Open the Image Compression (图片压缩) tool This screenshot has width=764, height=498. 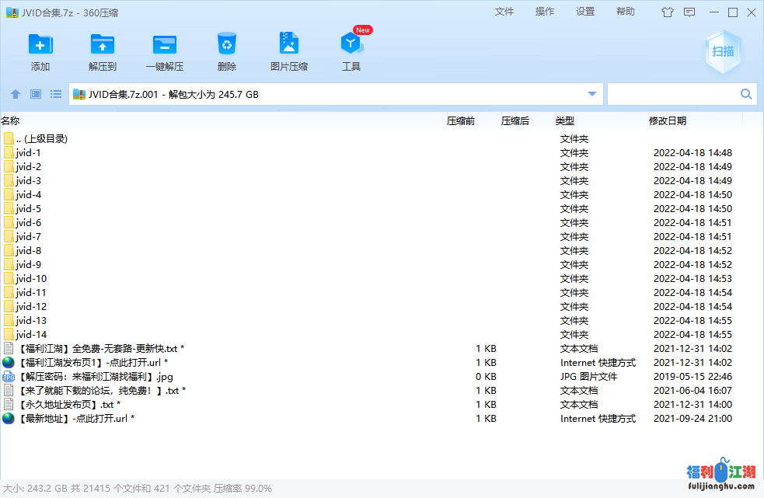(x=289, y=45)
